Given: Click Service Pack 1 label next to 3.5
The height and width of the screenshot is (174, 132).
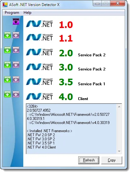Looking at the screenshot, I should click(91, 84).
